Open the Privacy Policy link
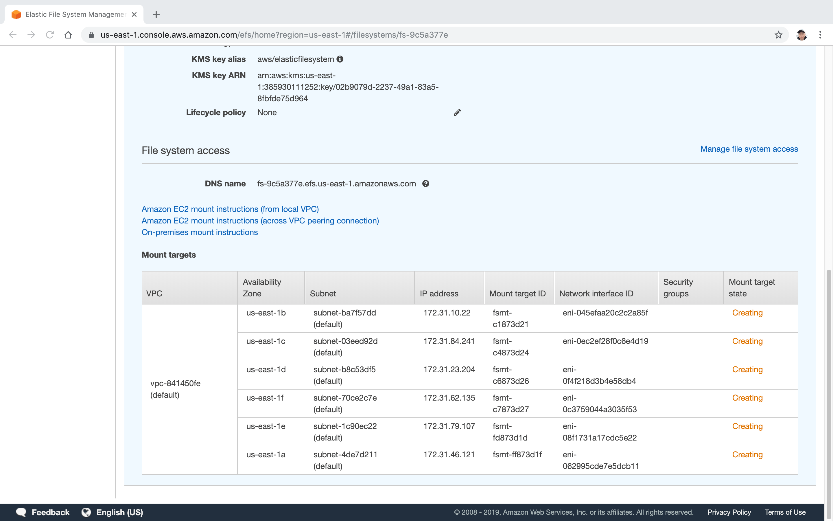The height and width of the screenshot is (521, 833). 729,512
